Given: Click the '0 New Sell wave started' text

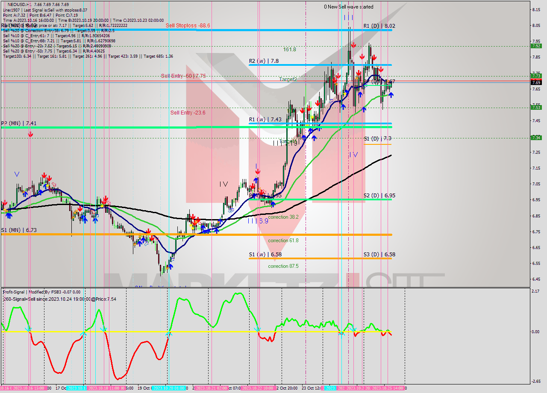Looking at the screenshot, I should (x=348, y=7).
